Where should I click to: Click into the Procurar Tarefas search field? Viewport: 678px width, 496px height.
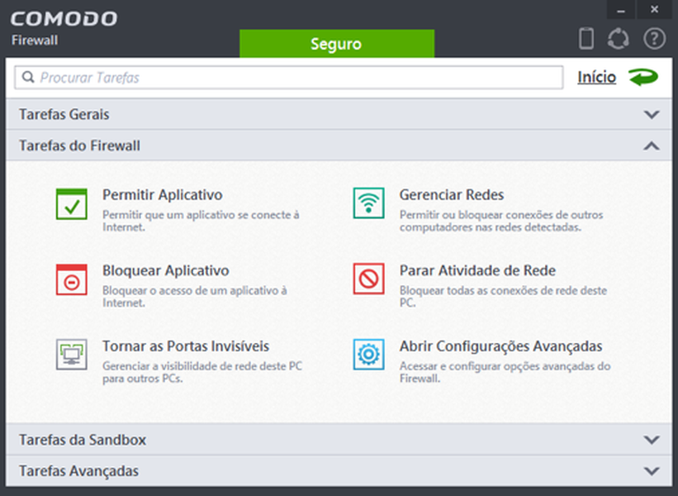(x=289, y=78)
